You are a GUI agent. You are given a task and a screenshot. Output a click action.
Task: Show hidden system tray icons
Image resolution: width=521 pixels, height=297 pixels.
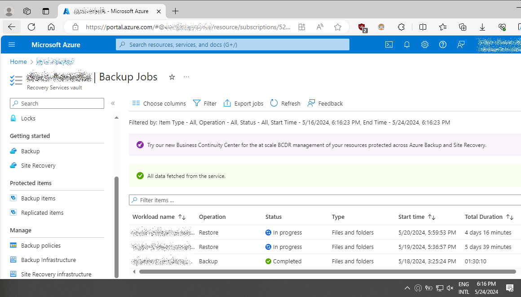[407, 288]
